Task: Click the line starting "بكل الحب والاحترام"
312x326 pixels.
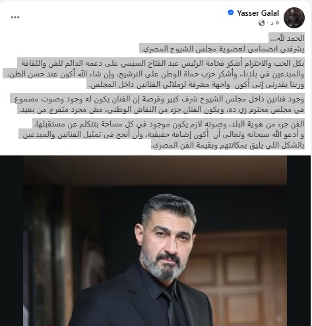Action: tap(163, 63)
